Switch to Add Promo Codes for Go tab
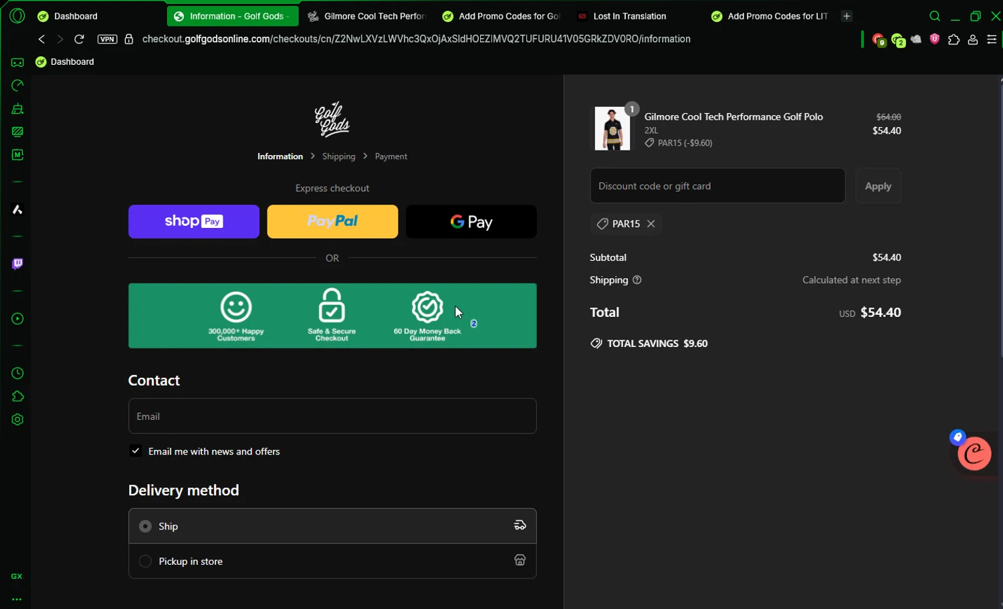This screenshot has height=609, width=1003. pyautogui.click(x=501, y=16)
